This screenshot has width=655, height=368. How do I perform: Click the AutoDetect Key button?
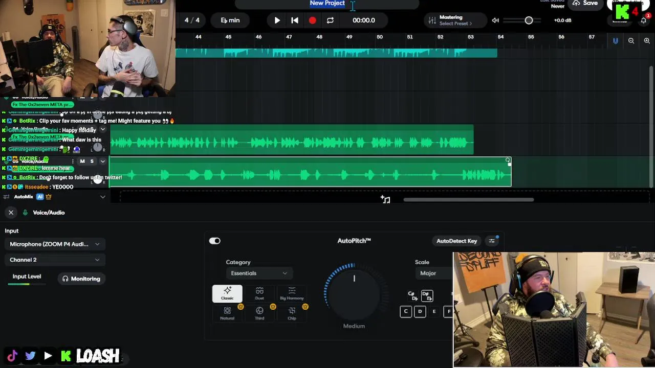tap(456, 241)
